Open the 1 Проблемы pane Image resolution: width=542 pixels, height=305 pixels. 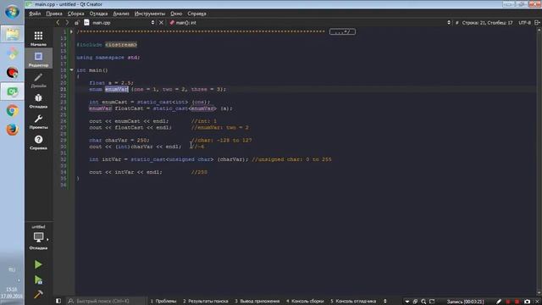[163, 302]
